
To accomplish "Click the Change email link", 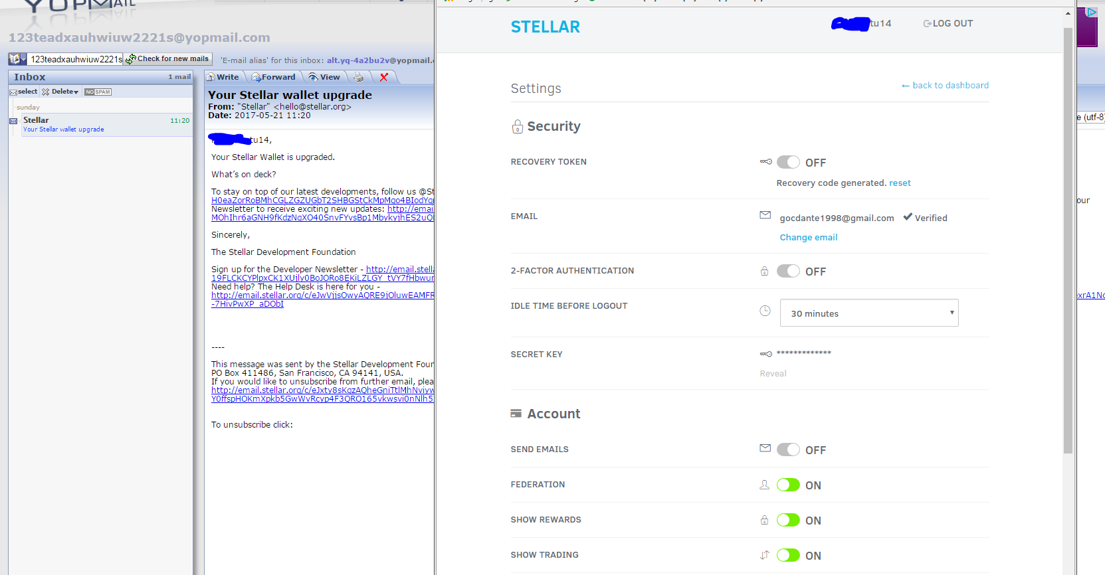I will tap(809, 237).
